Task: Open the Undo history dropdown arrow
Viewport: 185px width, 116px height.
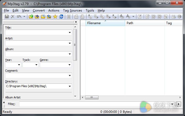Action: coord(24,17)
